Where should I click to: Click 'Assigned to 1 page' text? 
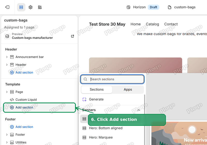[19, 27]
